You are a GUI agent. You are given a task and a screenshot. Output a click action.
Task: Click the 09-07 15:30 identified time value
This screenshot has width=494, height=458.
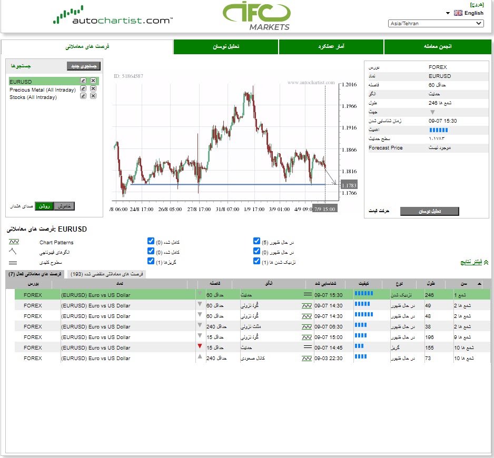click(442, 121)
